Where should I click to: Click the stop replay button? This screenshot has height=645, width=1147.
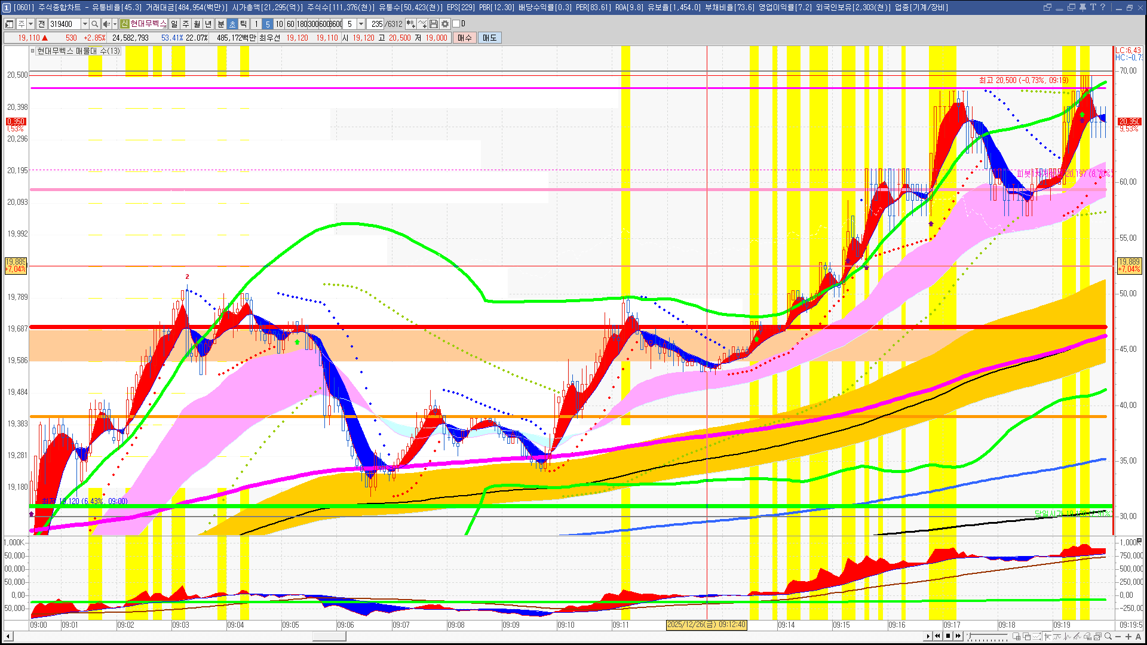pyautogui.click(x=948, y=636)
